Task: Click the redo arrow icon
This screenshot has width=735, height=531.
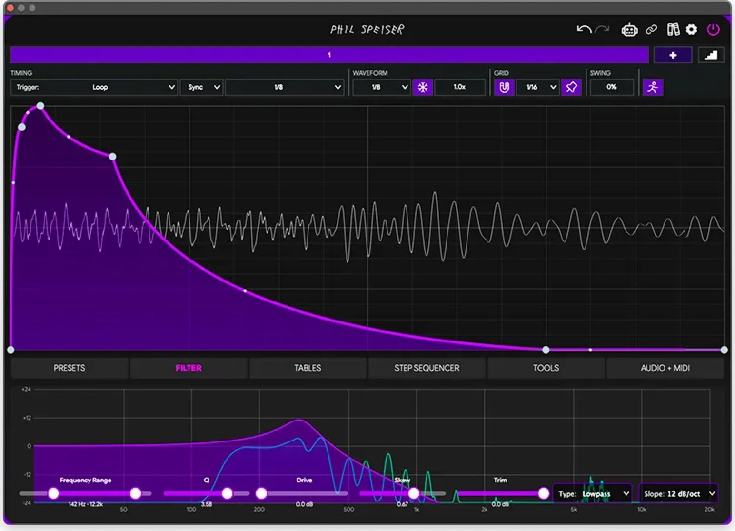Action: click(603, 30)
